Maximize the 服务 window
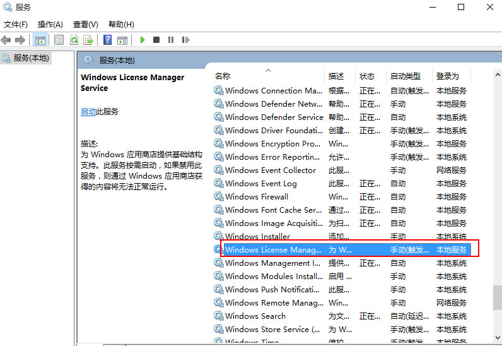The width and height of the screenshot is (502, 346). pos(461,7)
